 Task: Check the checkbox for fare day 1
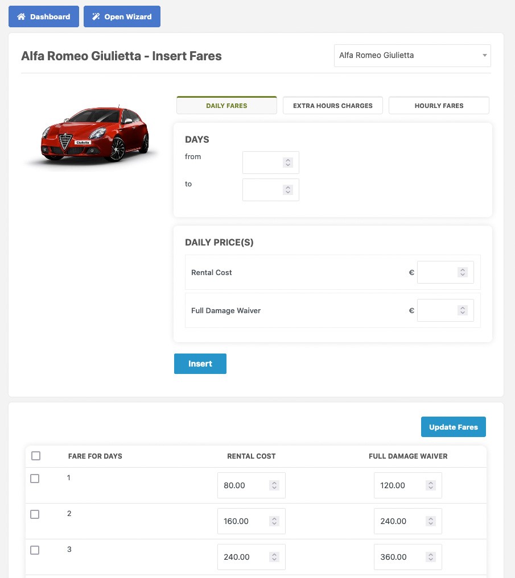(x=35, y=478)
